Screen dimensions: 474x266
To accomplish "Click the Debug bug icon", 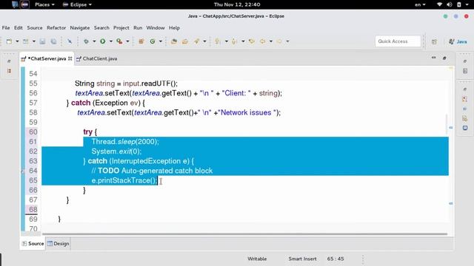I will (x=86, y=41).
